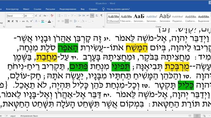
Task: Expand bullets dropdown arrow
Action: (62, 16)
